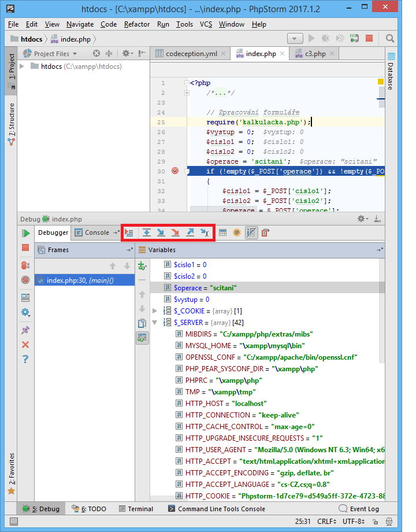Click Step Into debugger icon
This screenshot has height=532, width=416.
pyautogui.click(x=161, y=232)
